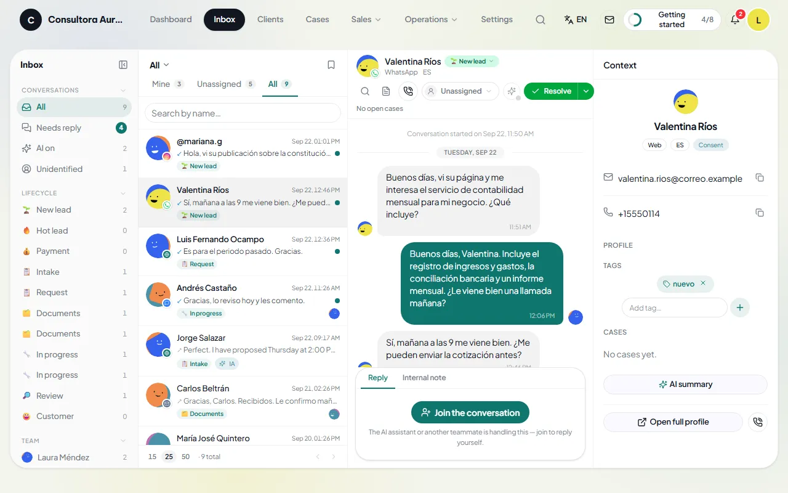Click the bookmark icon above conversation list
788x493 pixels.
[x=331, y=65]
